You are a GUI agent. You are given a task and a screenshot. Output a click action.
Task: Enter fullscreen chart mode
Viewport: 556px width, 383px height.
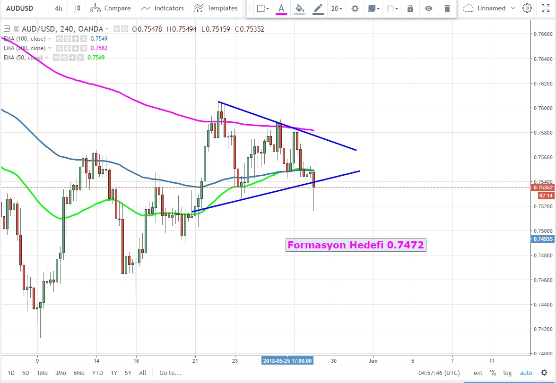[x=546, y=8]
